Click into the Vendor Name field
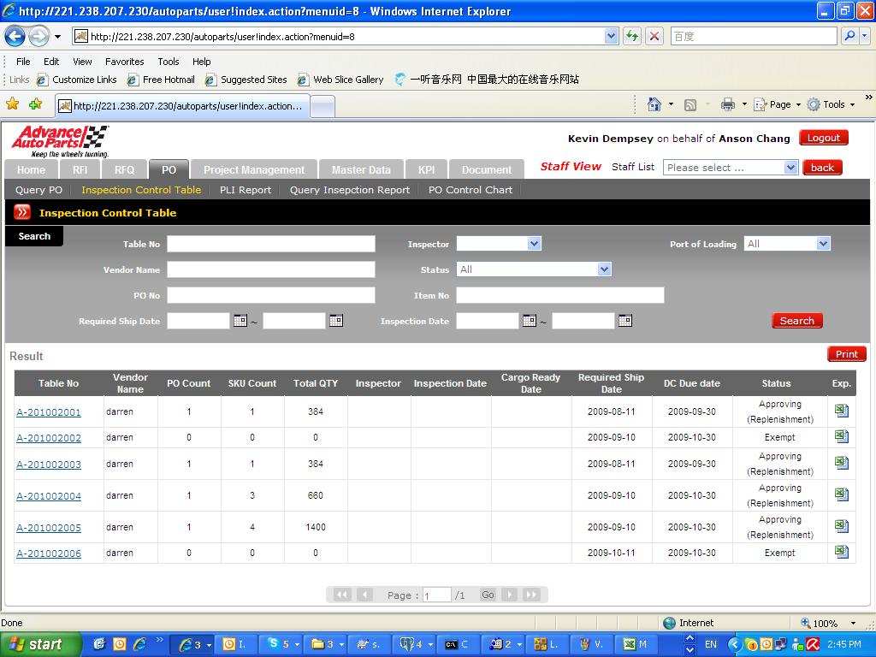Image resolution: width=876 pixels, height=657 pixels. tap(270, 269)
